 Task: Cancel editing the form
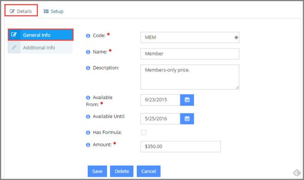click(148, 171)
